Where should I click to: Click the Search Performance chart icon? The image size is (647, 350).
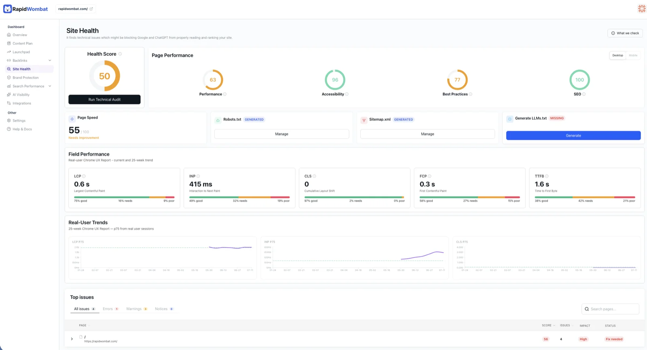tap(9, 86)
